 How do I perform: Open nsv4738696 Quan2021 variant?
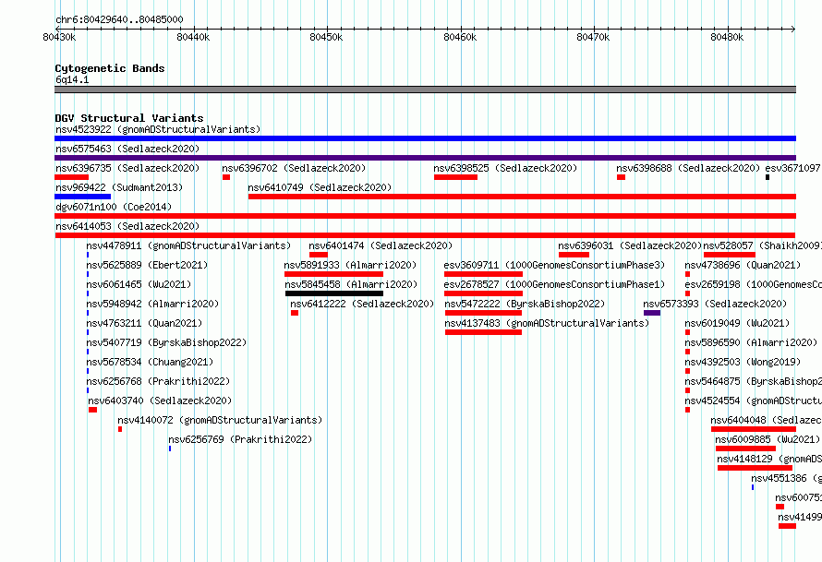coord(743,265)
